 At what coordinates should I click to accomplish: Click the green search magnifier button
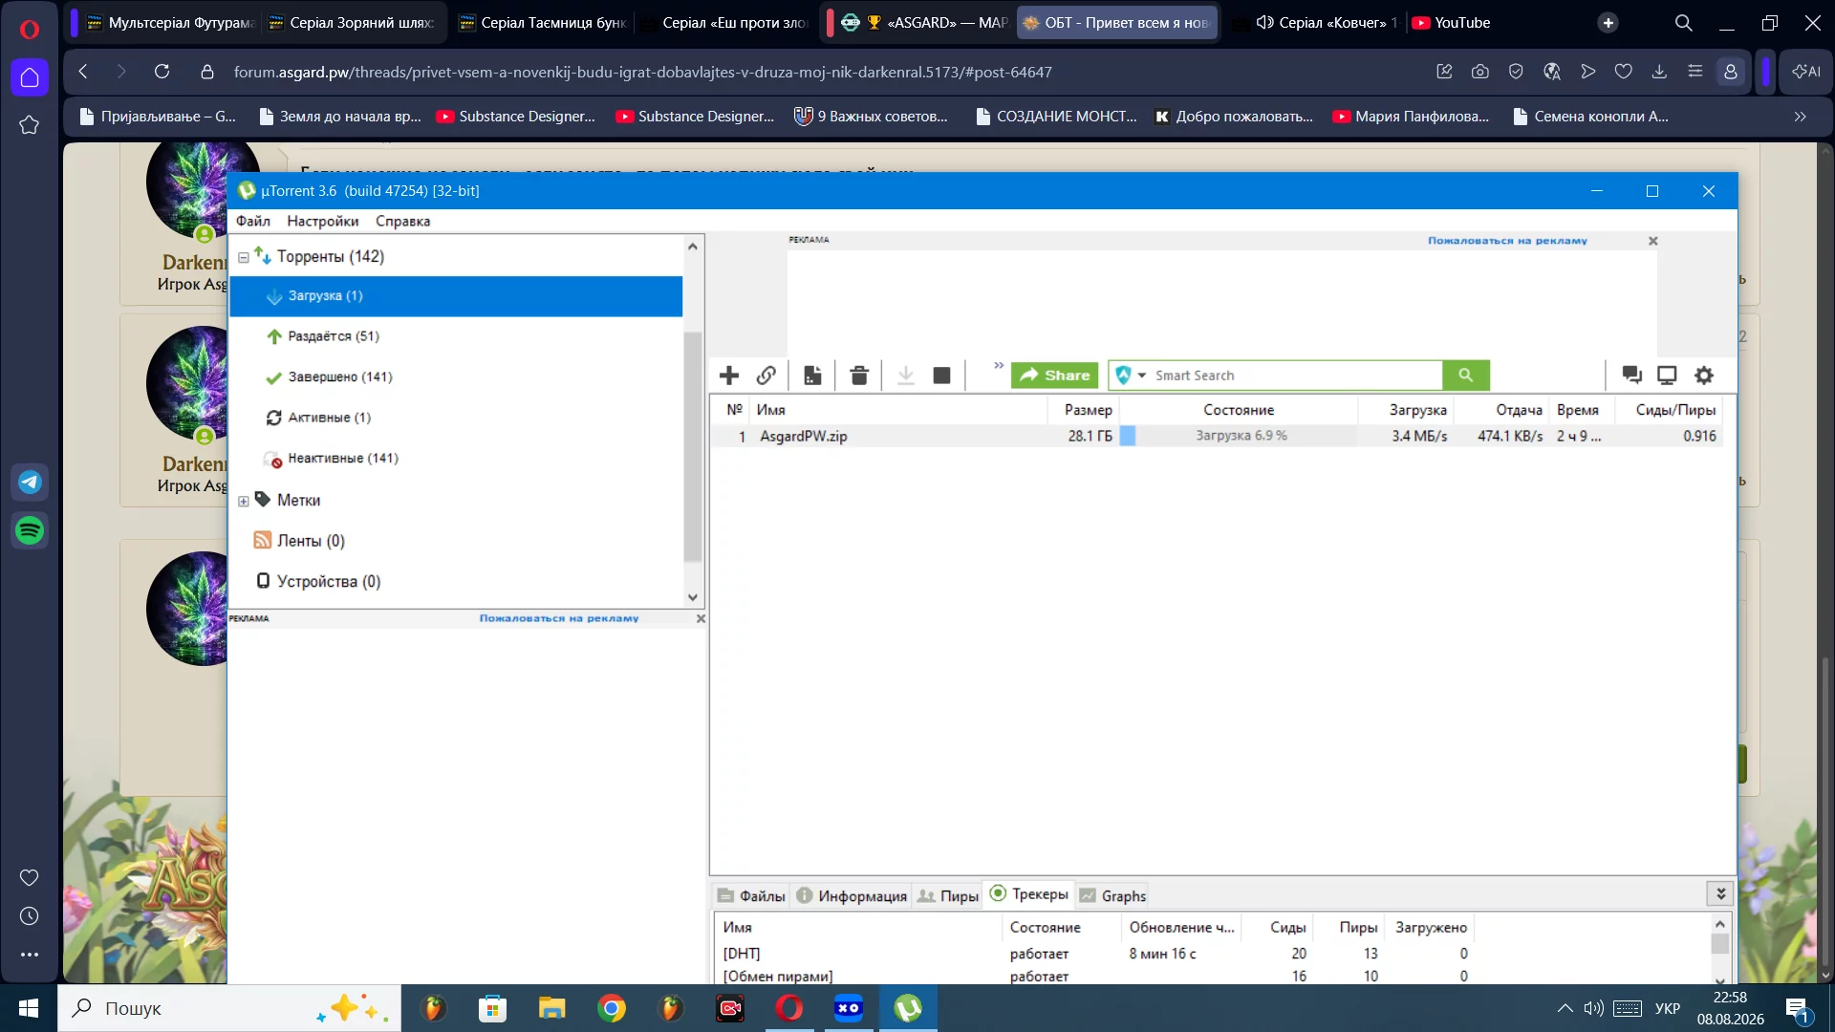tap(1466, 376)
